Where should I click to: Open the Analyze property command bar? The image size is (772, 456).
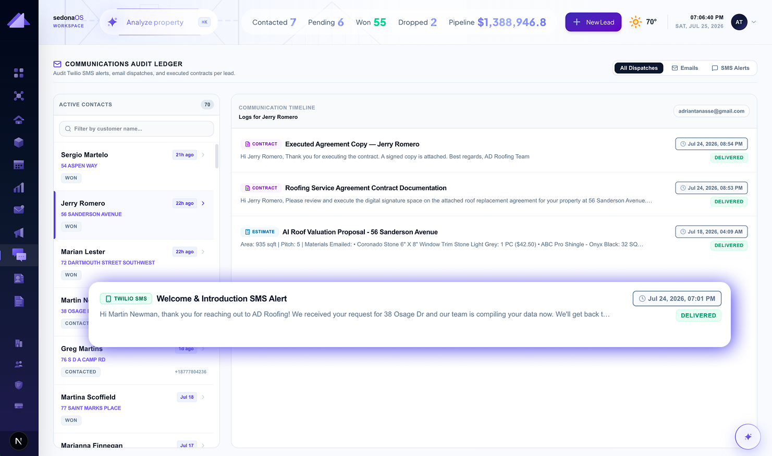click(x=158, y=22)
